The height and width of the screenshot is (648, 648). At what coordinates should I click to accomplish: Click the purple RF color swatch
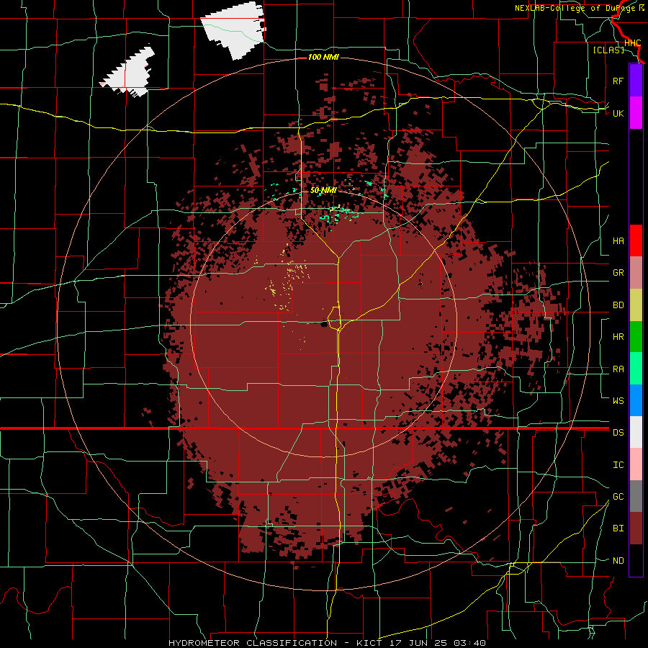[x=636, y=81]
